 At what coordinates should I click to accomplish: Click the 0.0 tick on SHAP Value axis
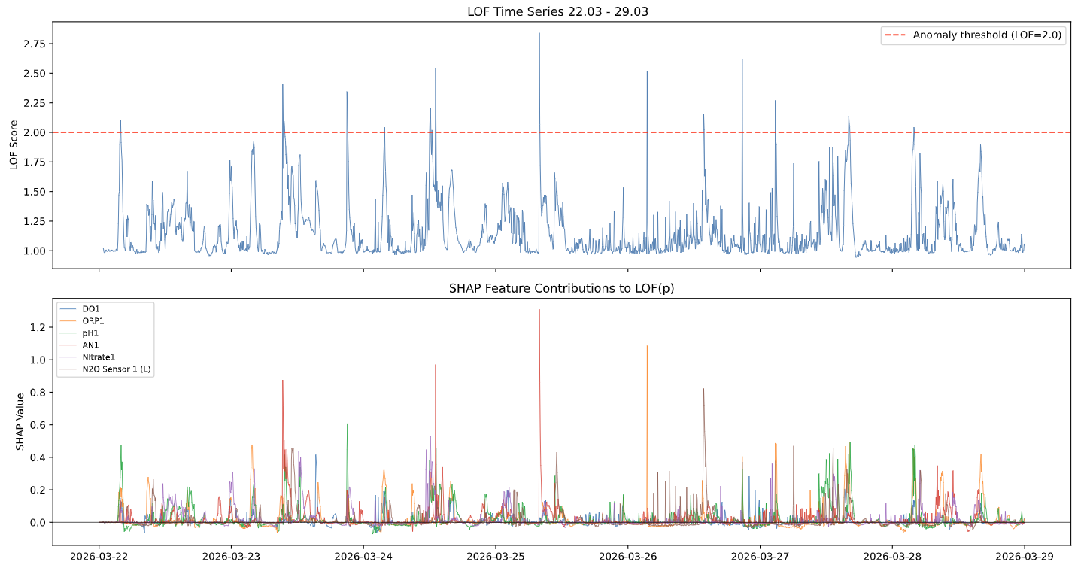38,522
